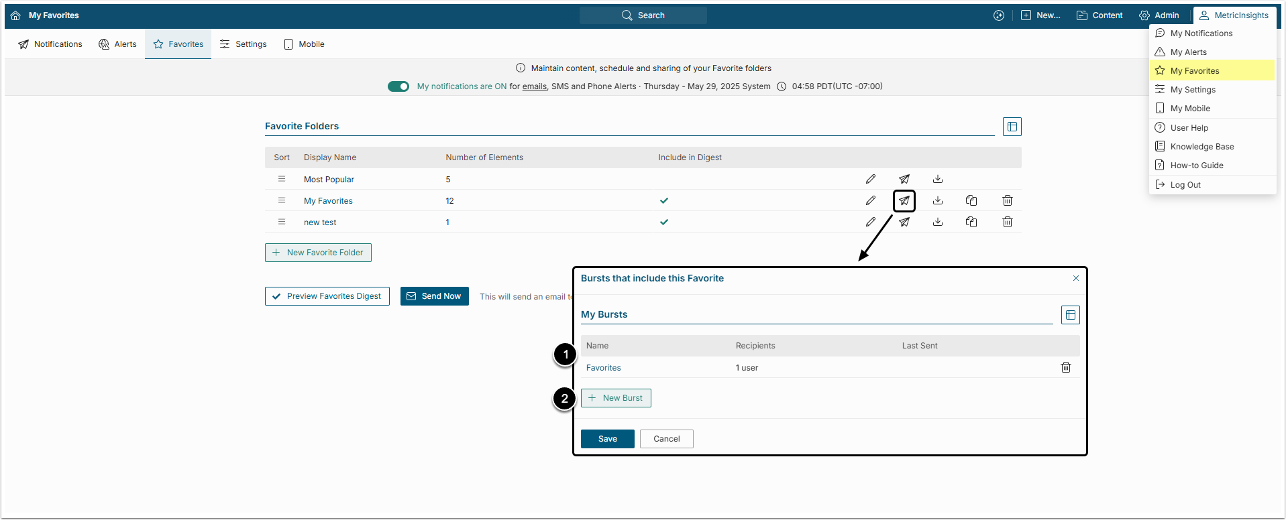This screenshot has height=520, width=1286.
Task: Toggle Include in Digest for My Favorites
Action: pos(663,200)
